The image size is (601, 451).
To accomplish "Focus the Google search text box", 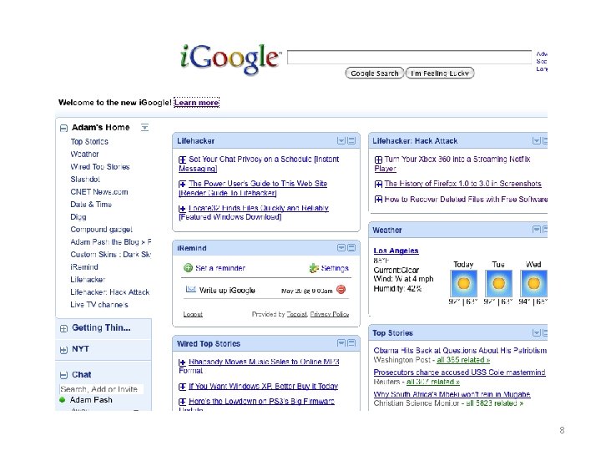I will tap(409, 57).
